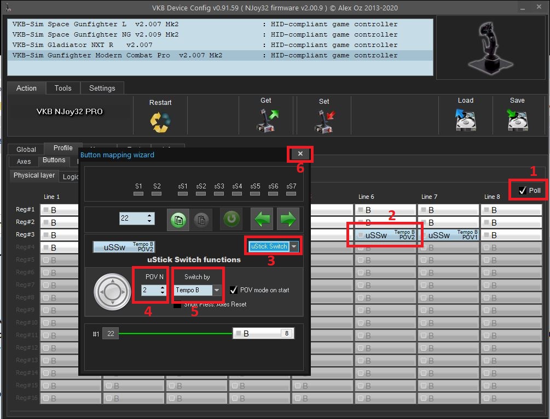
Task: Close the Button mapping wizard
Action: coord(300,154)
